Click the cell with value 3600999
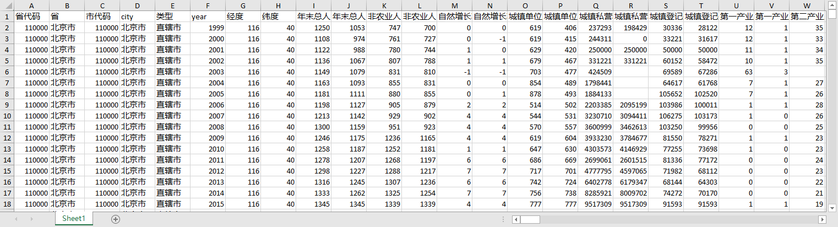Viewport: 838px width, 227px height. (x=595, y=127)
